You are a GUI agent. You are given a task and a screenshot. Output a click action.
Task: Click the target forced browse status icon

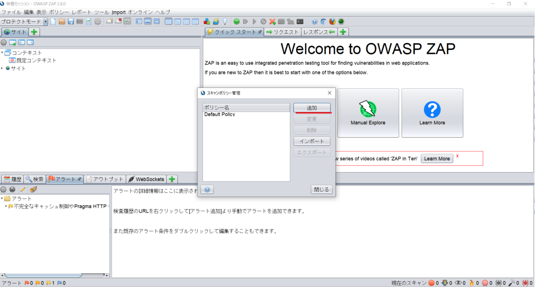(x=485, y=283)
